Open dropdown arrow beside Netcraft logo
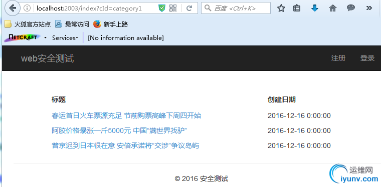The image size is (381, 187). pyautogui.click(x=46, y=38)
